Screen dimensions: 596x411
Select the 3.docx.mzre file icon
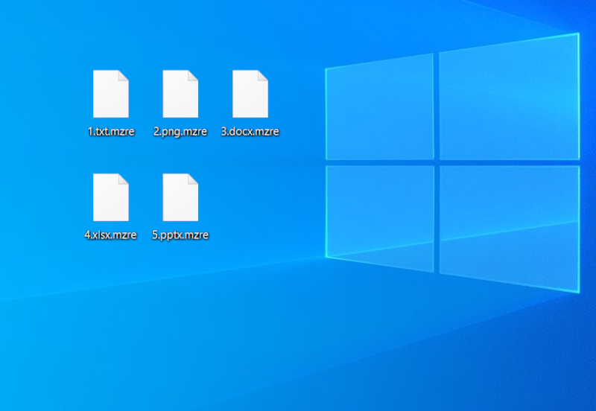coord(250,94)
